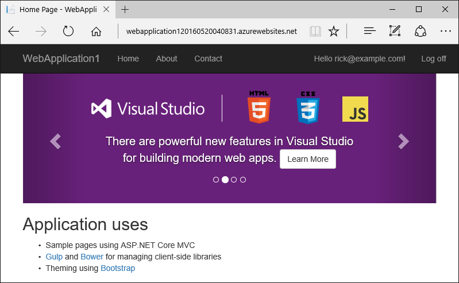Open the More actions ellipsis menu
Viewport: 459px width, 283px height.
coord(446,31)
